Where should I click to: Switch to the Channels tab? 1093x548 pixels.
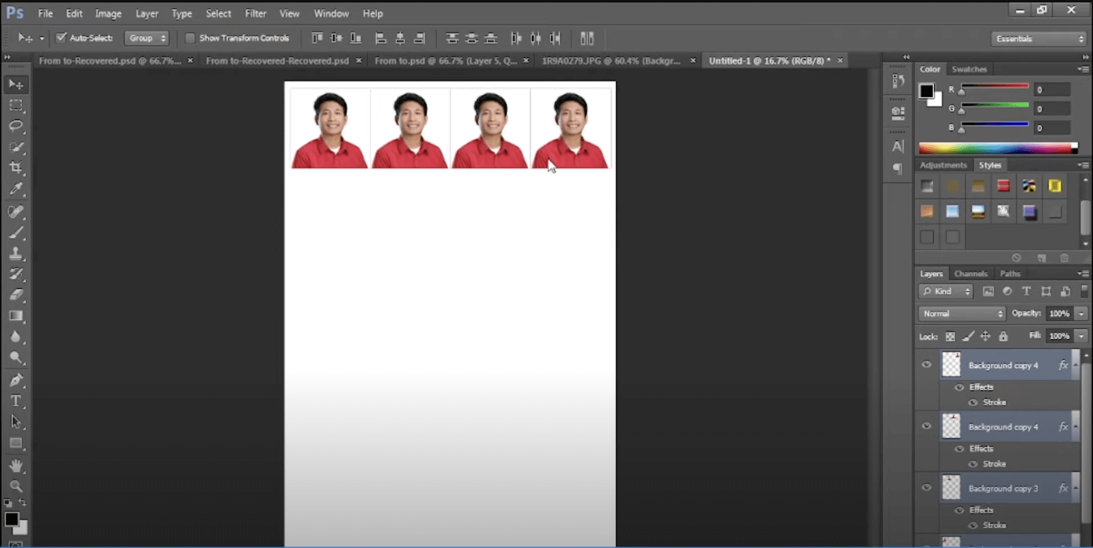[x=971, y=274]
